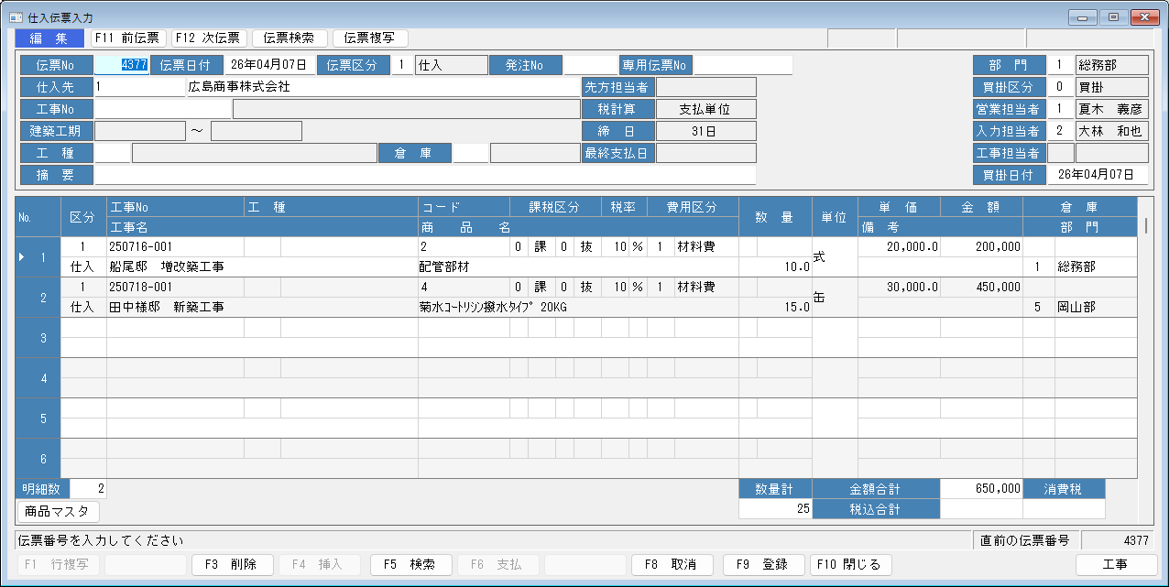Open 伝票検索 slip search
The image size is (1169, 587).
290,38
